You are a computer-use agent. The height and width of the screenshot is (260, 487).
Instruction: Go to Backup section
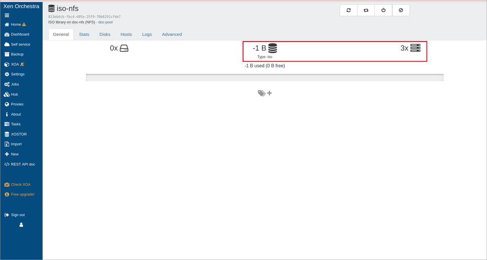[14, 54]
